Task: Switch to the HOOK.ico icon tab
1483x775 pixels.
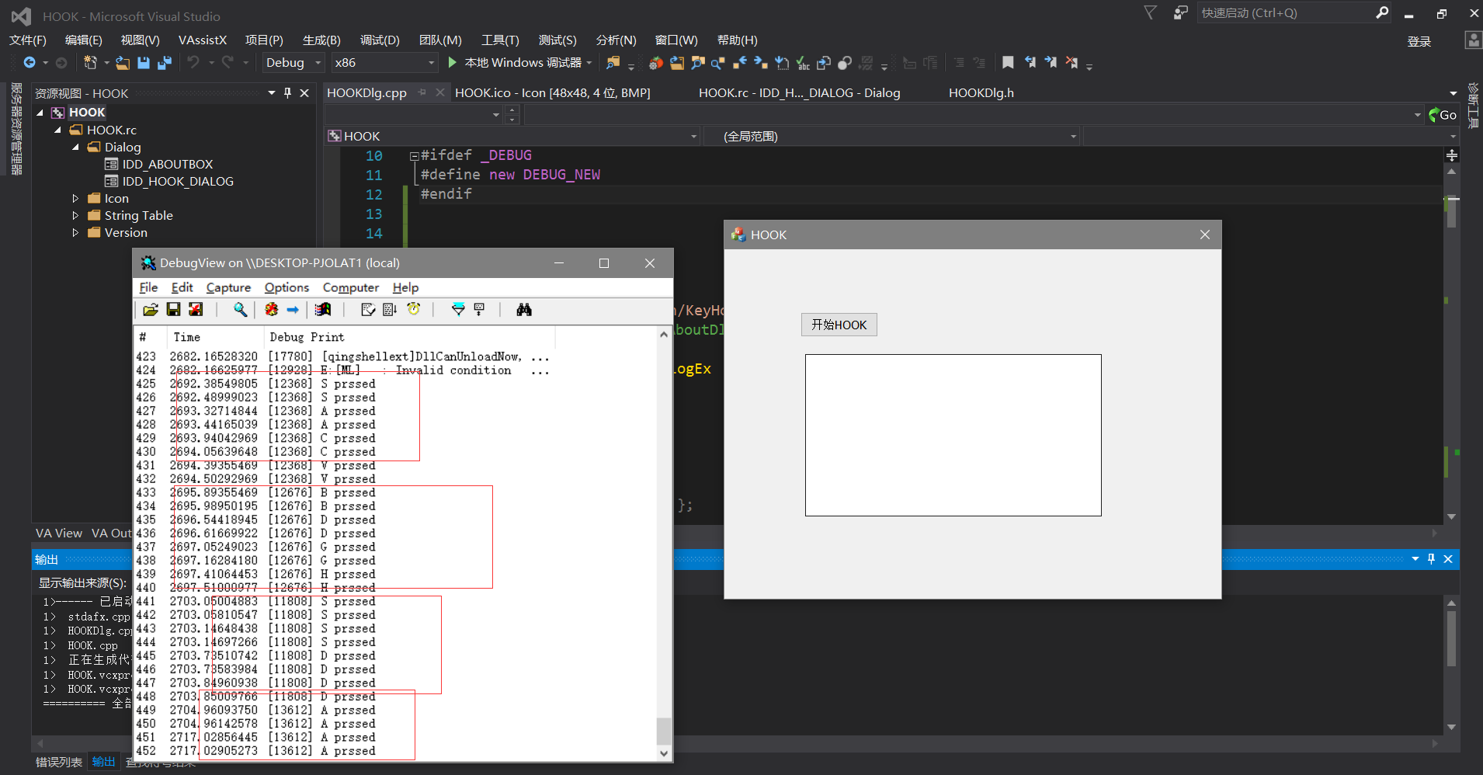Action: (553, 93)
